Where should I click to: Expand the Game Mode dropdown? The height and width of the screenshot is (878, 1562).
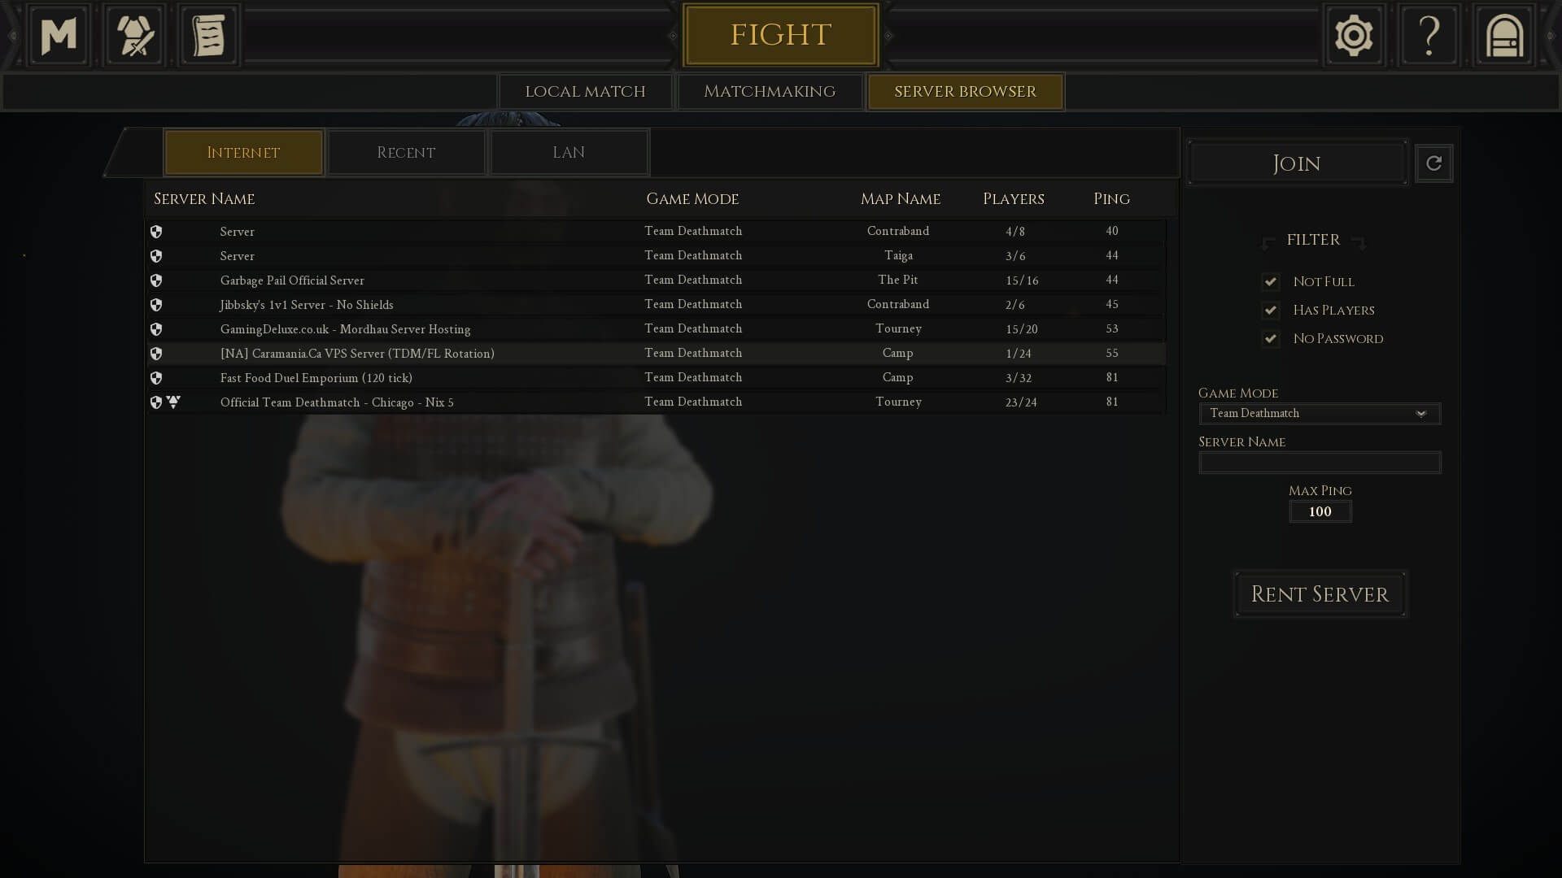pos(1320,413)
